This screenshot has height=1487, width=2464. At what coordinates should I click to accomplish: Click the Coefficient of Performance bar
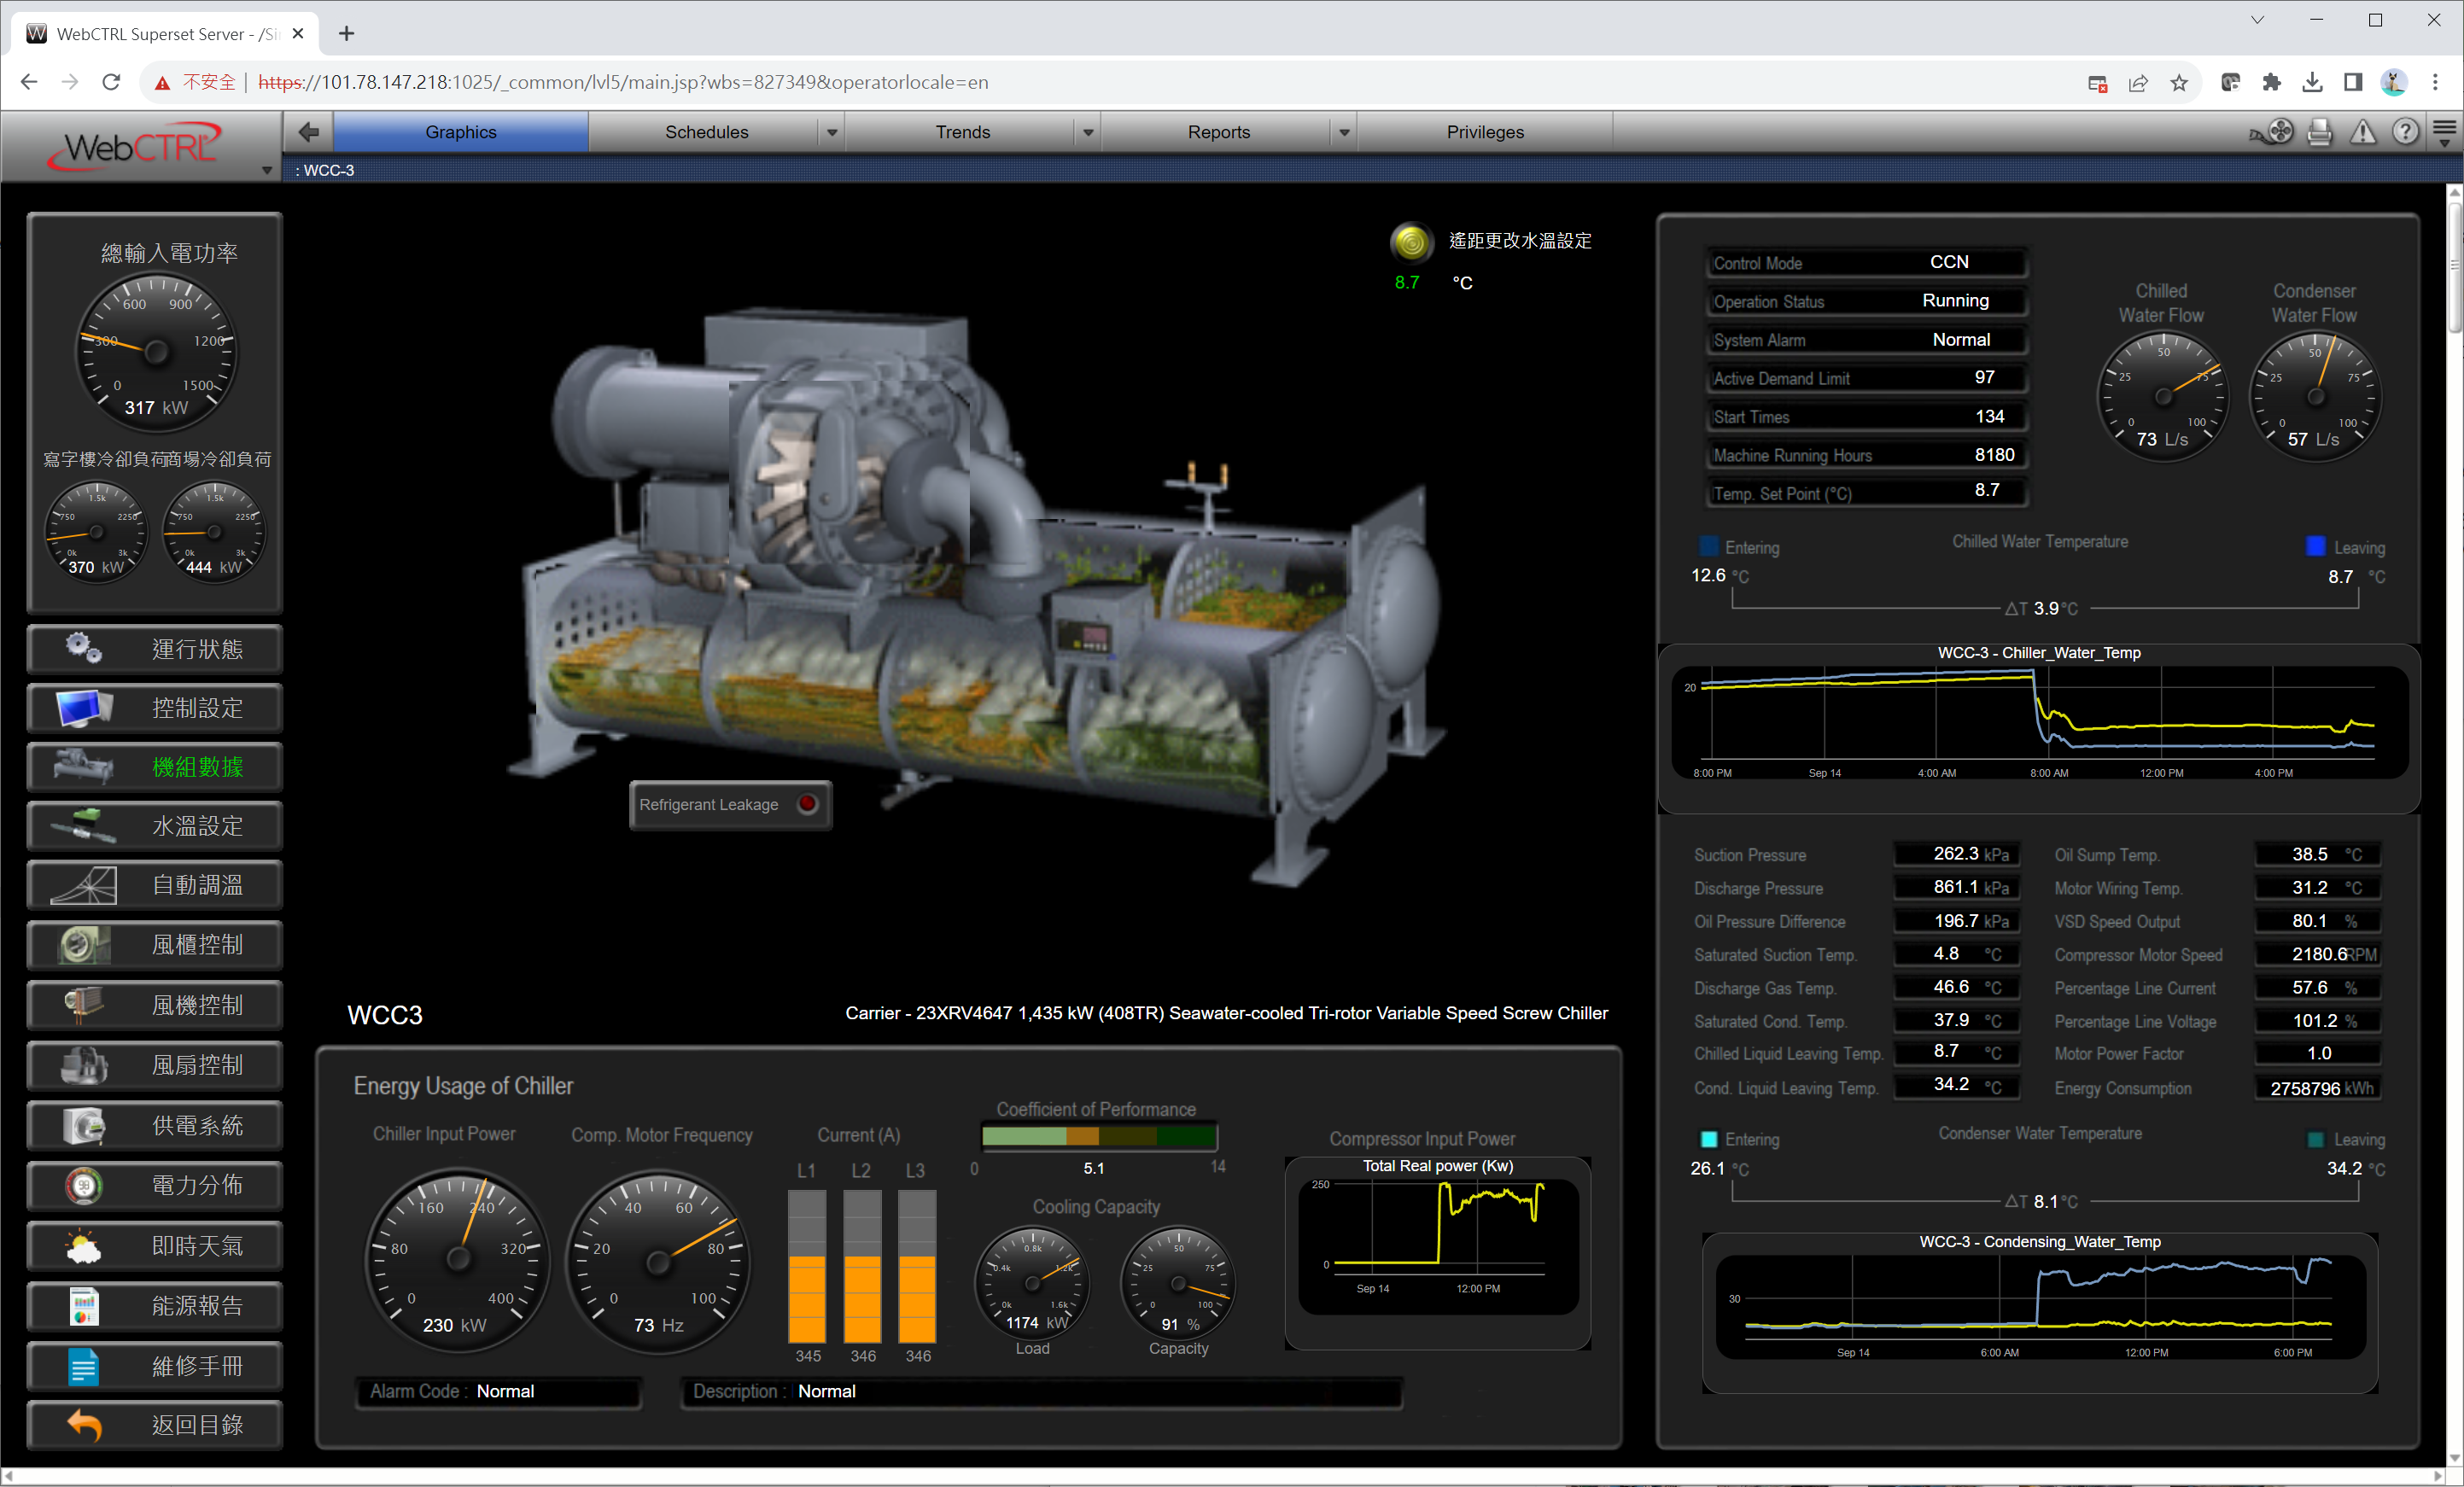tap(1098, 1135)
